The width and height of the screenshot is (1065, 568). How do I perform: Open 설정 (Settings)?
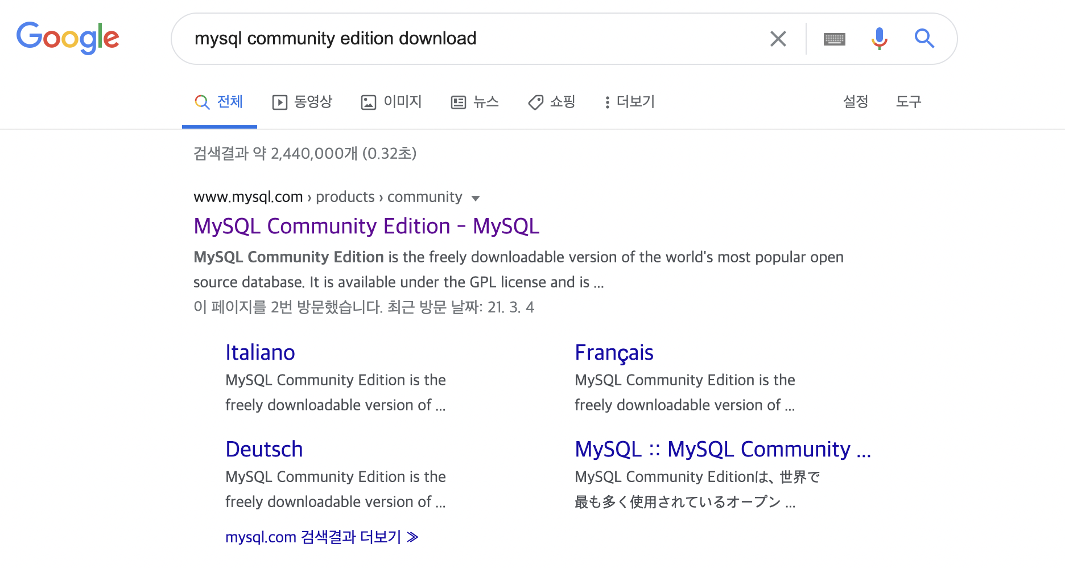pyautogui.click(x=856, y=102)
